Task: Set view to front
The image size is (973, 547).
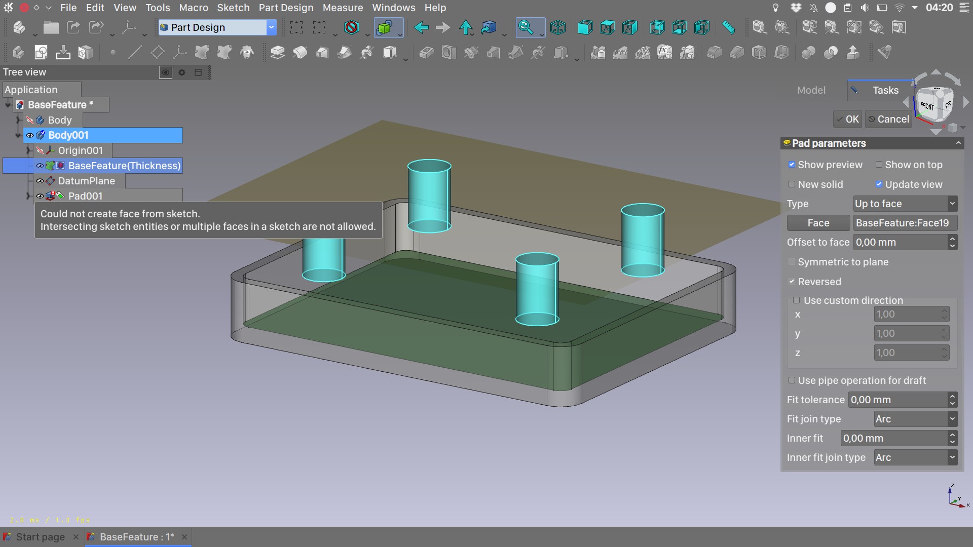Action: (x=585, y=27)
